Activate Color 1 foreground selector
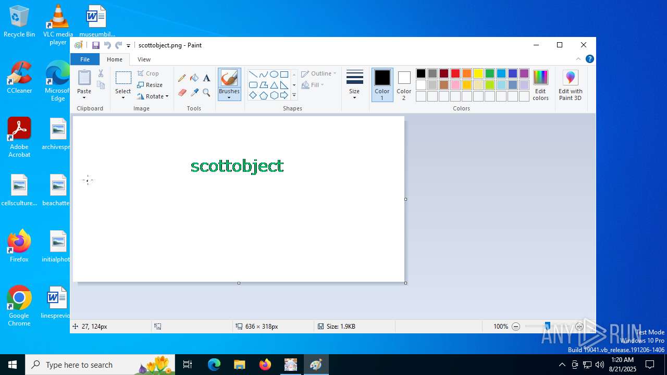 (x=382, y=85)
